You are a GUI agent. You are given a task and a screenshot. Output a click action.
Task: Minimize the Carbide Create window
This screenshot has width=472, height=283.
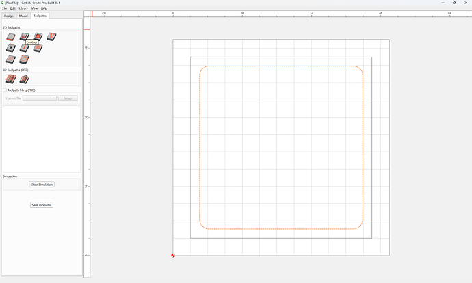tap(443, 3)
